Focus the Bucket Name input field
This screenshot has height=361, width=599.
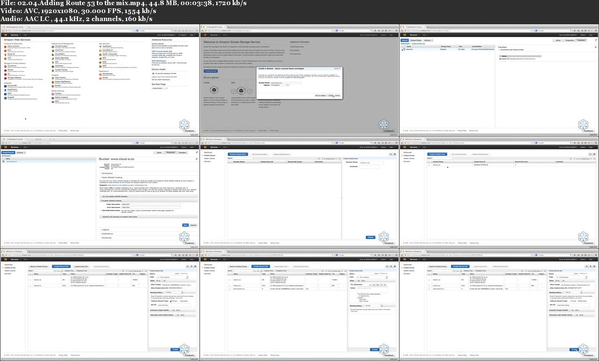click(x=286, y=83)
